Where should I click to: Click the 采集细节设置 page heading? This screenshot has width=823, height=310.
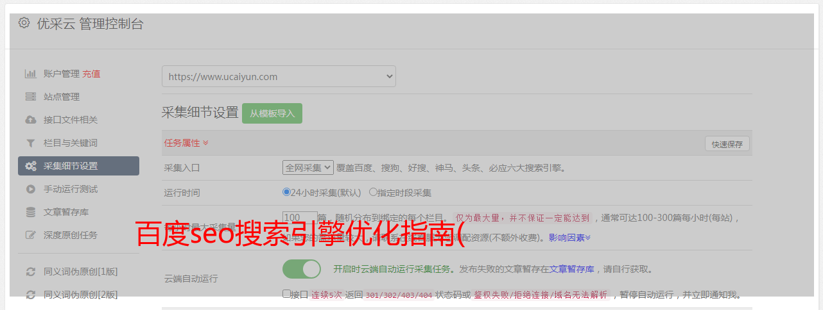(x=200, y=113)
